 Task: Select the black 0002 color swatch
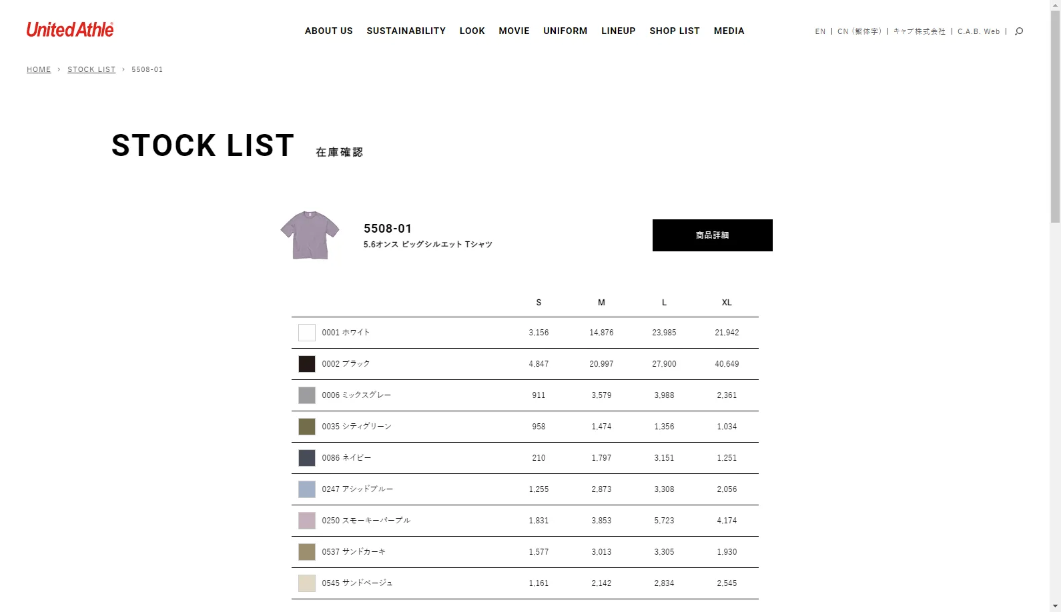tap(307, 364)
